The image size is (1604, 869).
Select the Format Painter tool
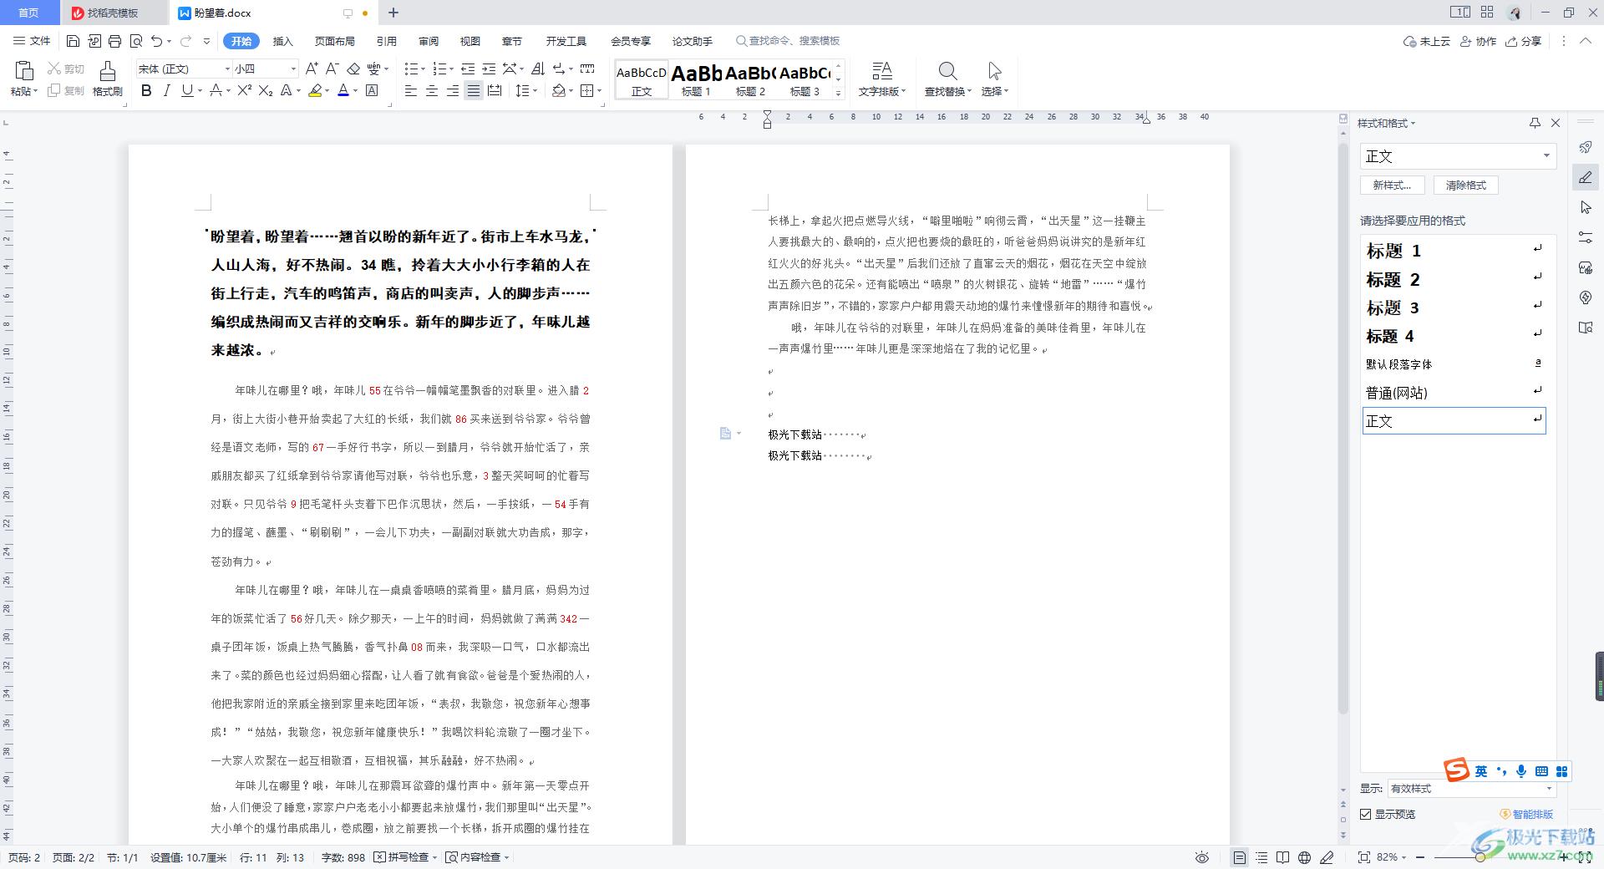click(x=107, y=79)
